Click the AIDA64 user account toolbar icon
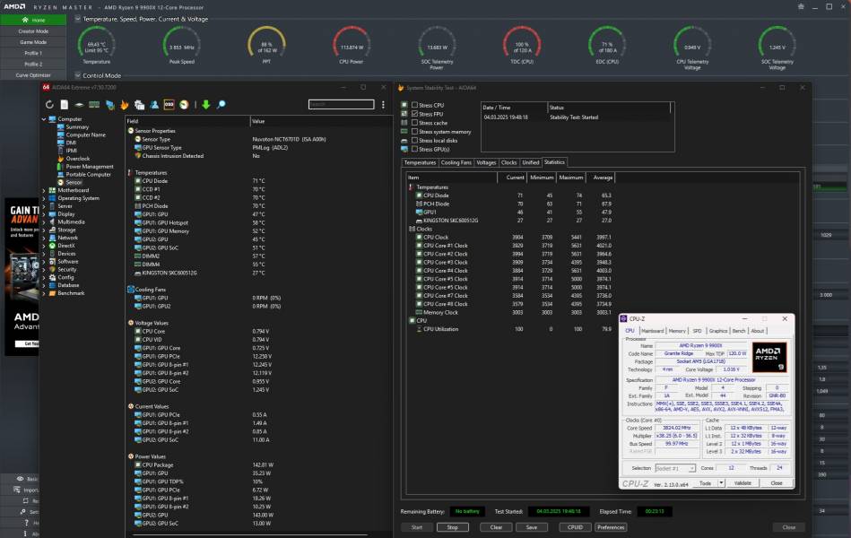 154,105
